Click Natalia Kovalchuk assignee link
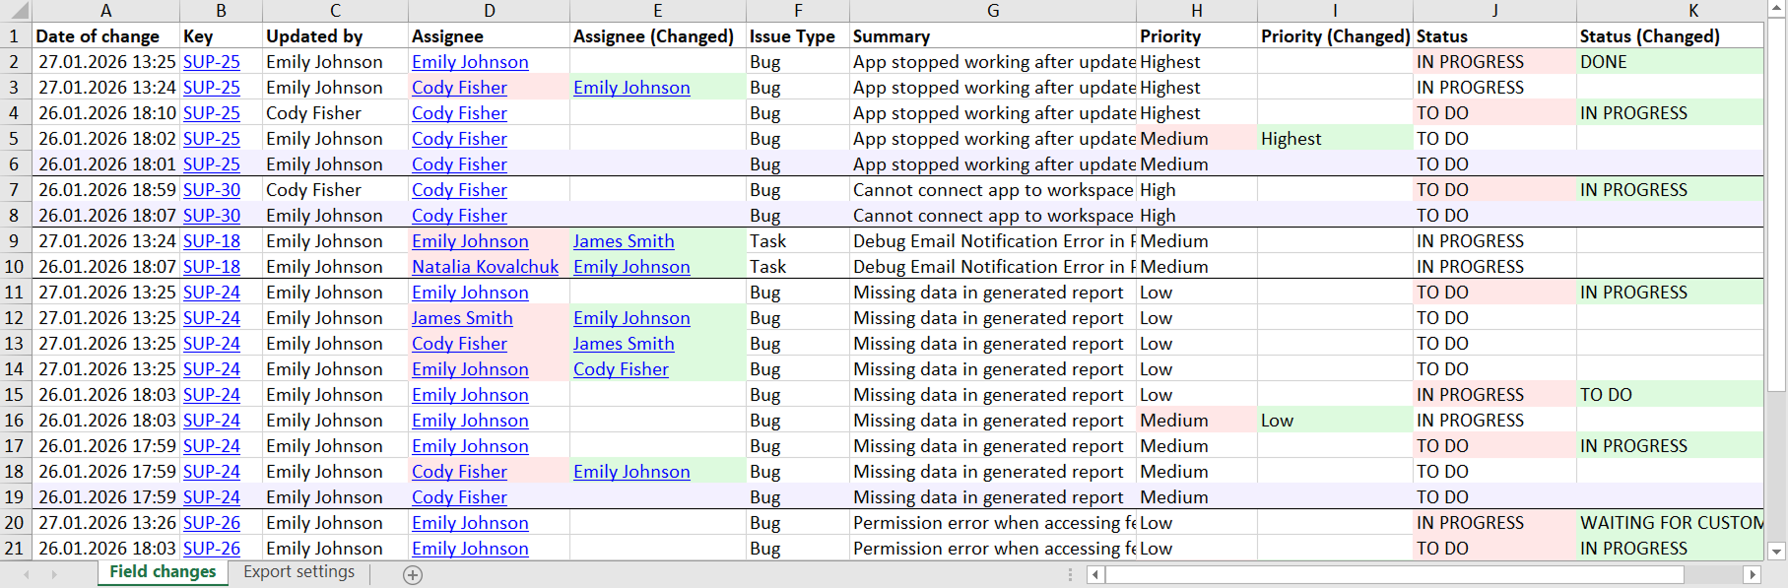The image size is (1788, 588). tap(485, 267)
